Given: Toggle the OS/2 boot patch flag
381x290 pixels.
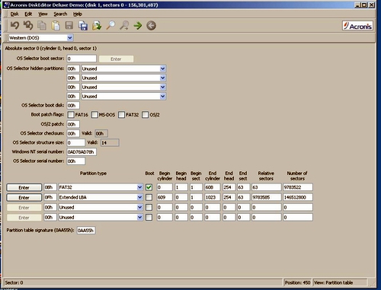Looking at the screenshot, I should (145, 115).
